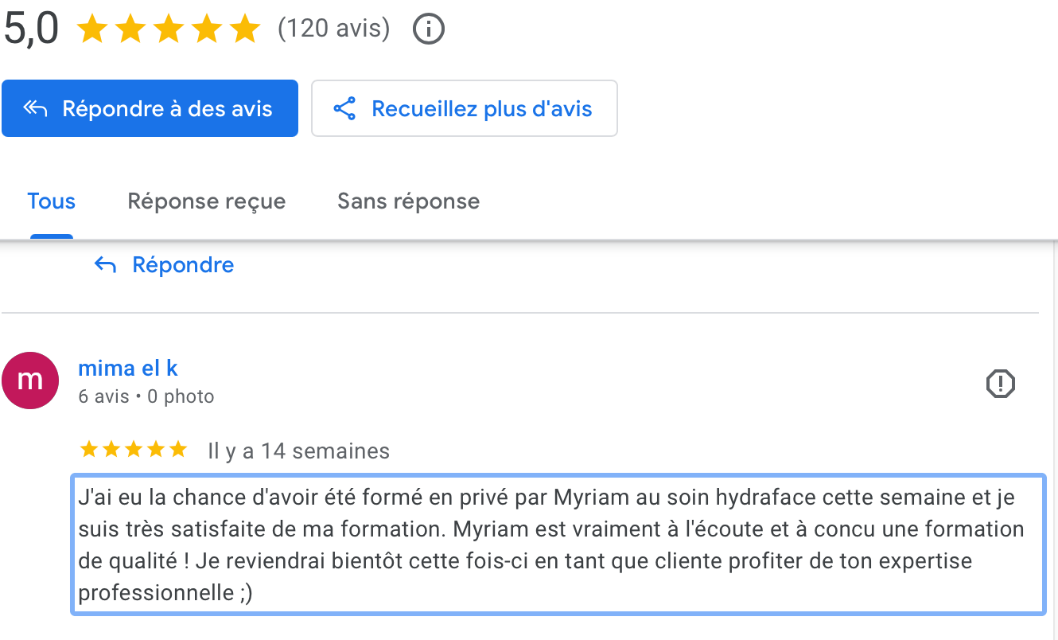1058x640 pixels.
Task: Report the review via the exclamation icon
Action: point(1000,384)
